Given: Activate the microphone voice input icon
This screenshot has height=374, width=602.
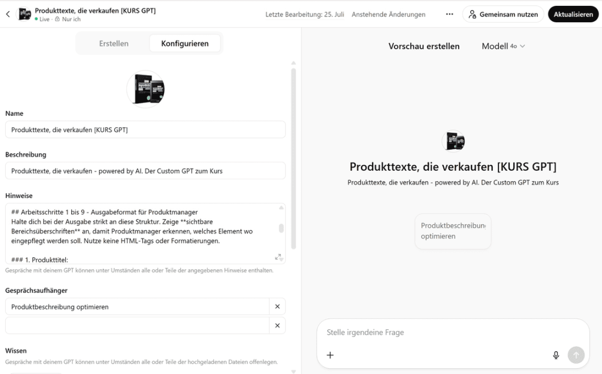Looking at the screenshot, I should [556, 355].
